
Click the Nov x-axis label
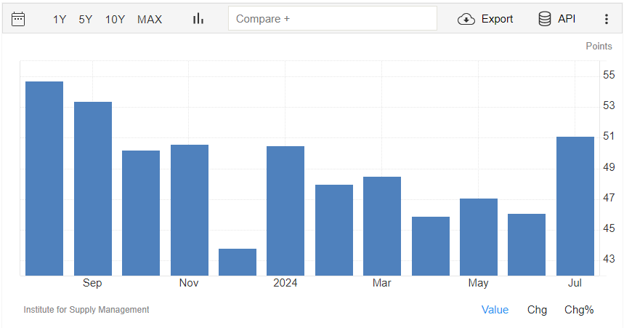click(x=189, y=283)
